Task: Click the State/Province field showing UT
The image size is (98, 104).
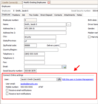Action: coord(40,41)
